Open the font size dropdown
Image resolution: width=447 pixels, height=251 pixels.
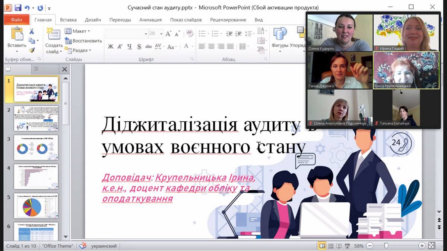(x=161, y=33)
